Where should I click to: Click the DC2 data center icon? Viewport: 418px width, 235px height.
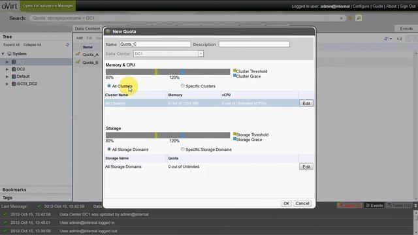tap(14, 69)
